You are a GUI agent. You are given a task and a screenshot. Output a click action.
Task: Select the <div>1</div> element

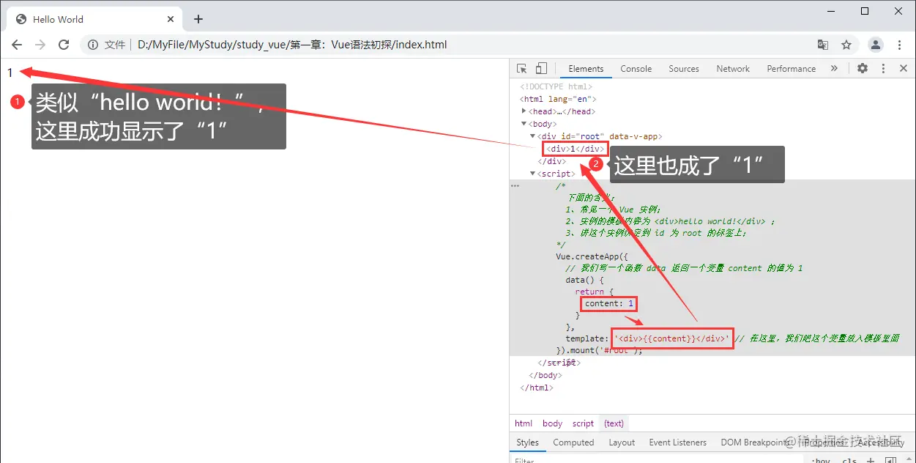click(x=576, y=149)
